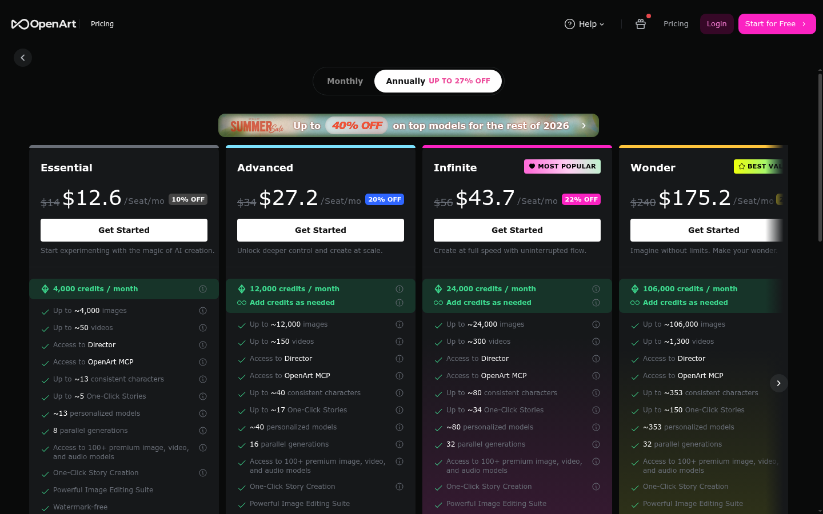823x514 pixels.
Task: Get Started with the Wonder plan
Action: [x=707, y=230]
